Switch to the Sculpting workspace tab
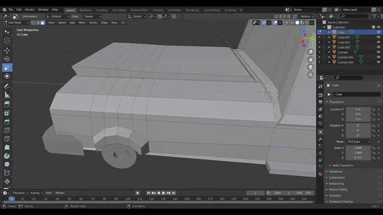 click(102, 10)
